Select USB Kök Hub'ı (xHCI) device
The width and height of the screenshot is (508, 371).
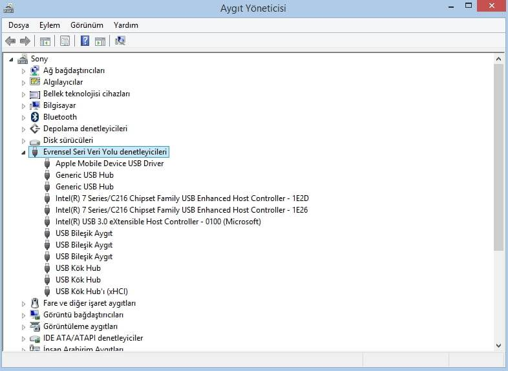tap(90, 291)
